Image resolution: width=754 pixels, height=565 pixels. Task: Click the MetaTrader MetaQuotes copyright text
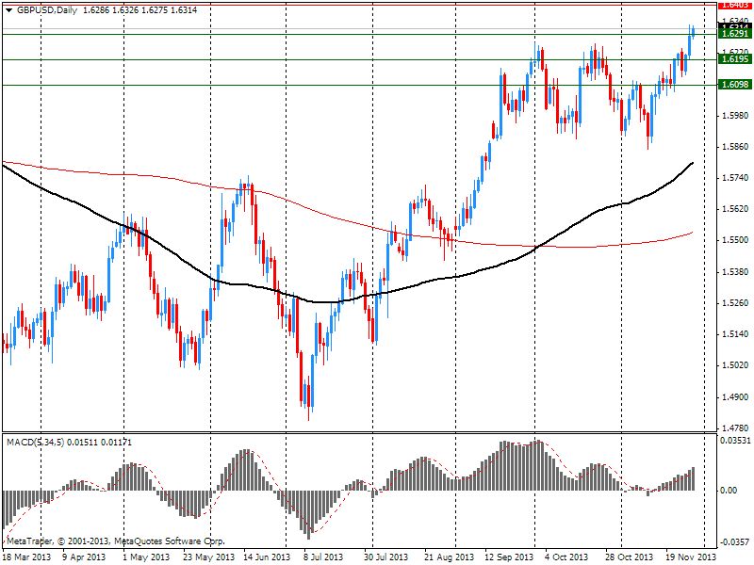pos(113,541)
